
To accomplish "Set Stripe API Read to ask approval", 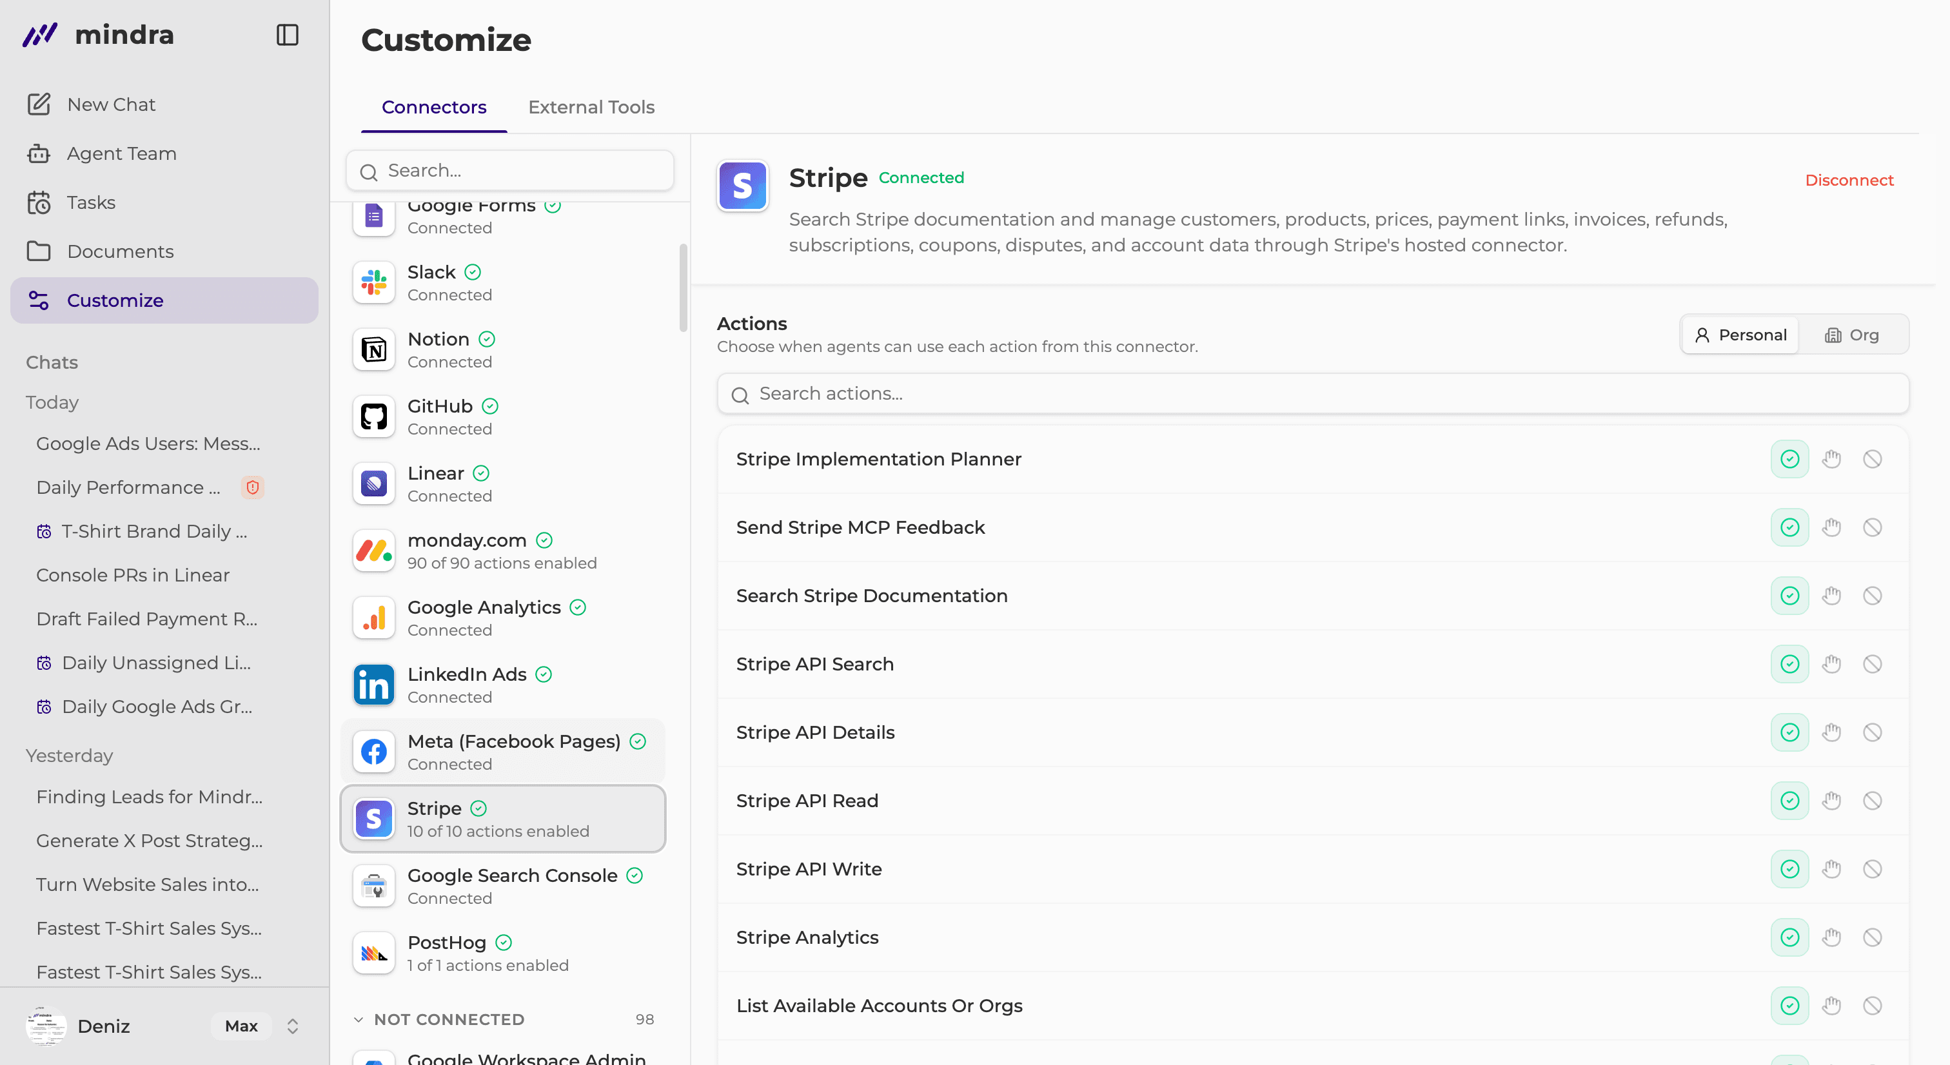I will pos(1831,801).
